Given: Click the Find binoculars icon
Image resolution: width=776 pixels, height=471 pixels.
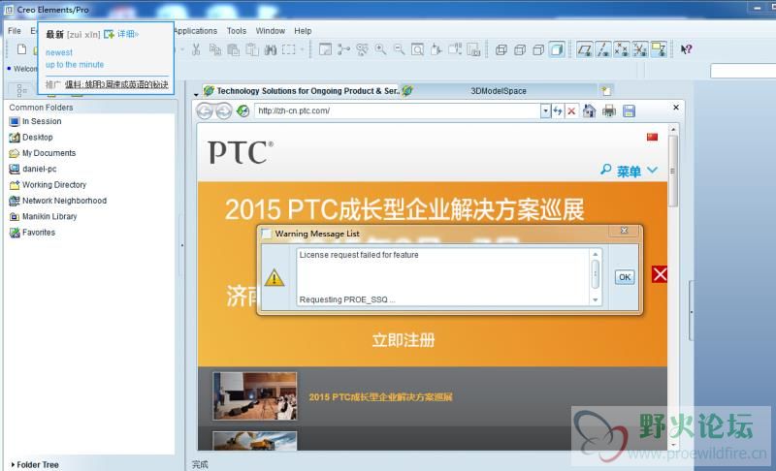Looking at the screenshot, I should [x=271, y=48].
